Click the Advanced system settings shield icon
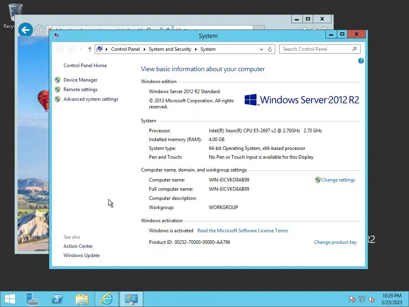This screenshot has width=409, height=307. [58, 99]
